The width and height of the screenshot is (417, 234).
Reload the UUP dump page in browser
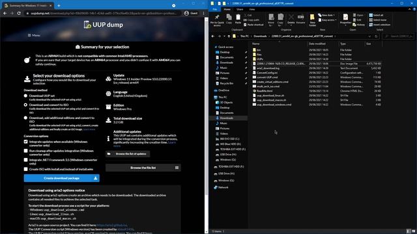pyautogui.click(x=19, y=13)
